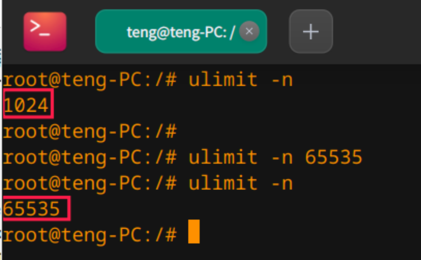Viewport: 421px width, 260px height.
Task: Click the orange block cursor
Action: [194, 231]
